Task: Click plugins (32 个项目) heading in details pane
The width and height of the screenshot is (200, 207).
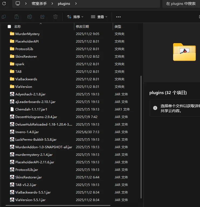Action: click(x=168, y=93)
